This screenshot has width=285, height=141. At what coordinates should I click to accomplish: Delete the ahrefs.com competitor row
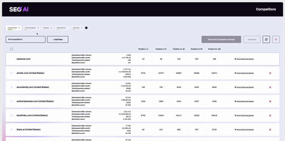click(270, 73)
